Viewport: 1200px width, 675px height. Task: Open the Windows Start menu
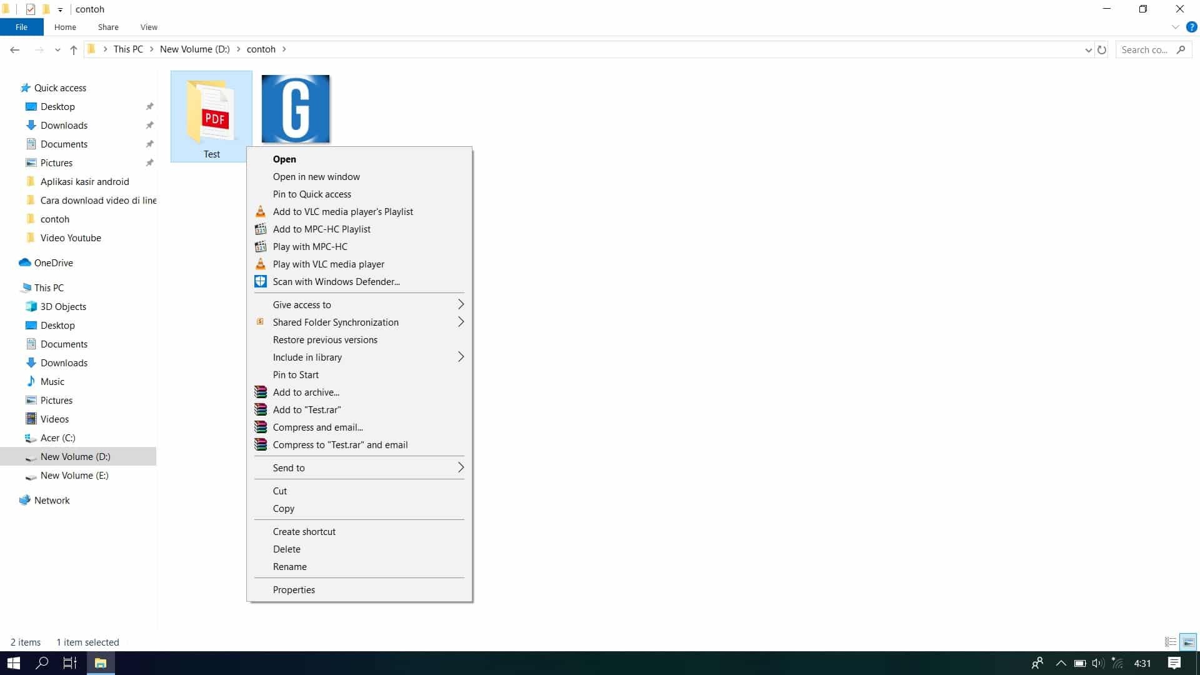(14, 663)
